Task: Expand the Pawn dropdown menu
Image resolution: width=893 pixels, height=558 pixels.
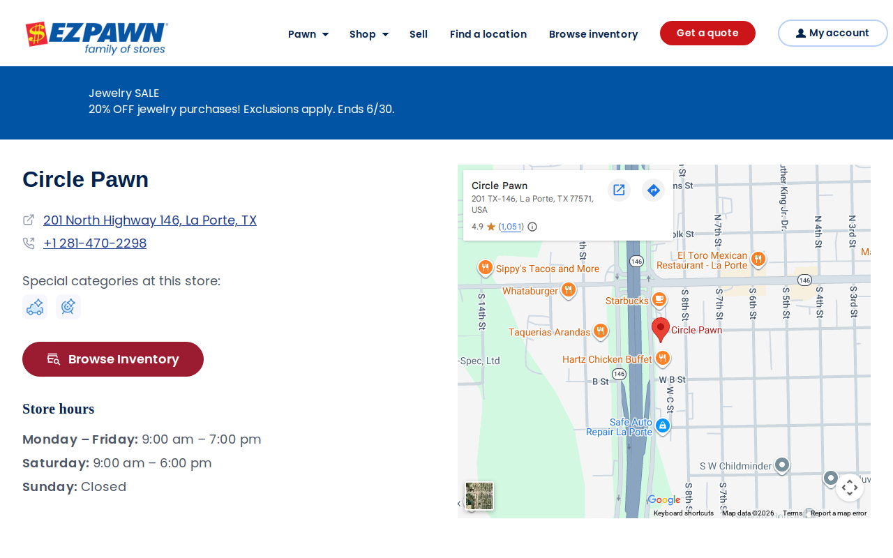Action: coord(308,33)
